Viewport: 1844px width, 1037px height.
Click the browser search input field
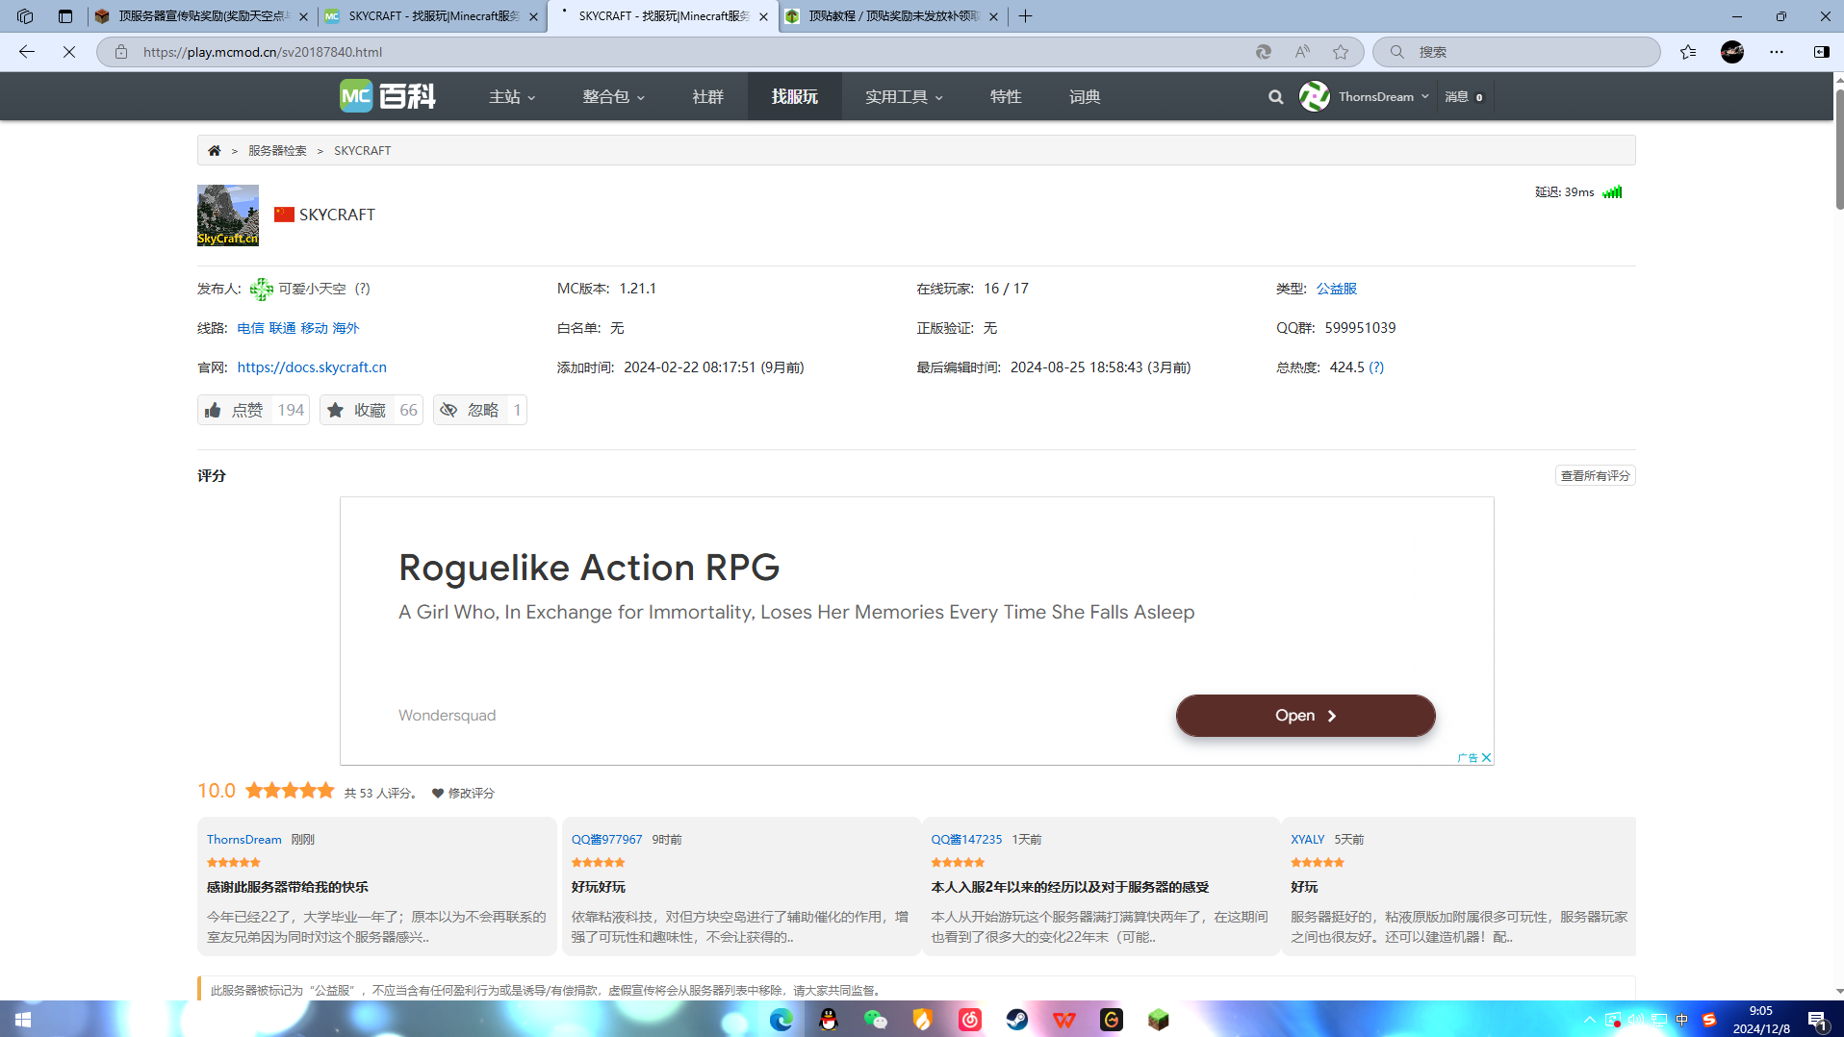pyautogui.click(x=1517, y=52)
